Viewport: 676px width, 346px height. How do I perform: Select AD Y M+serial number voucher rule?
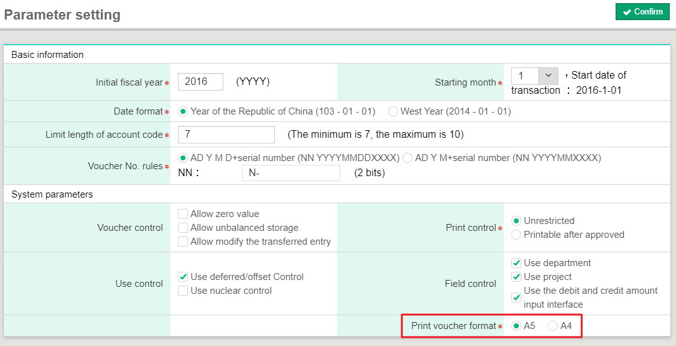[x=407, y=158]
